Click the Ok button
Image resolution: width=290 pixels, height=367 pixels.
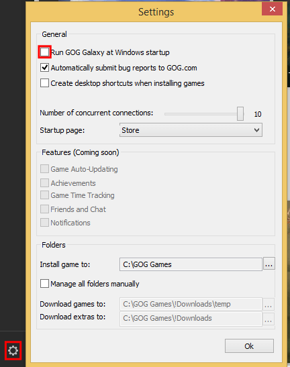(x=249, y=346)
